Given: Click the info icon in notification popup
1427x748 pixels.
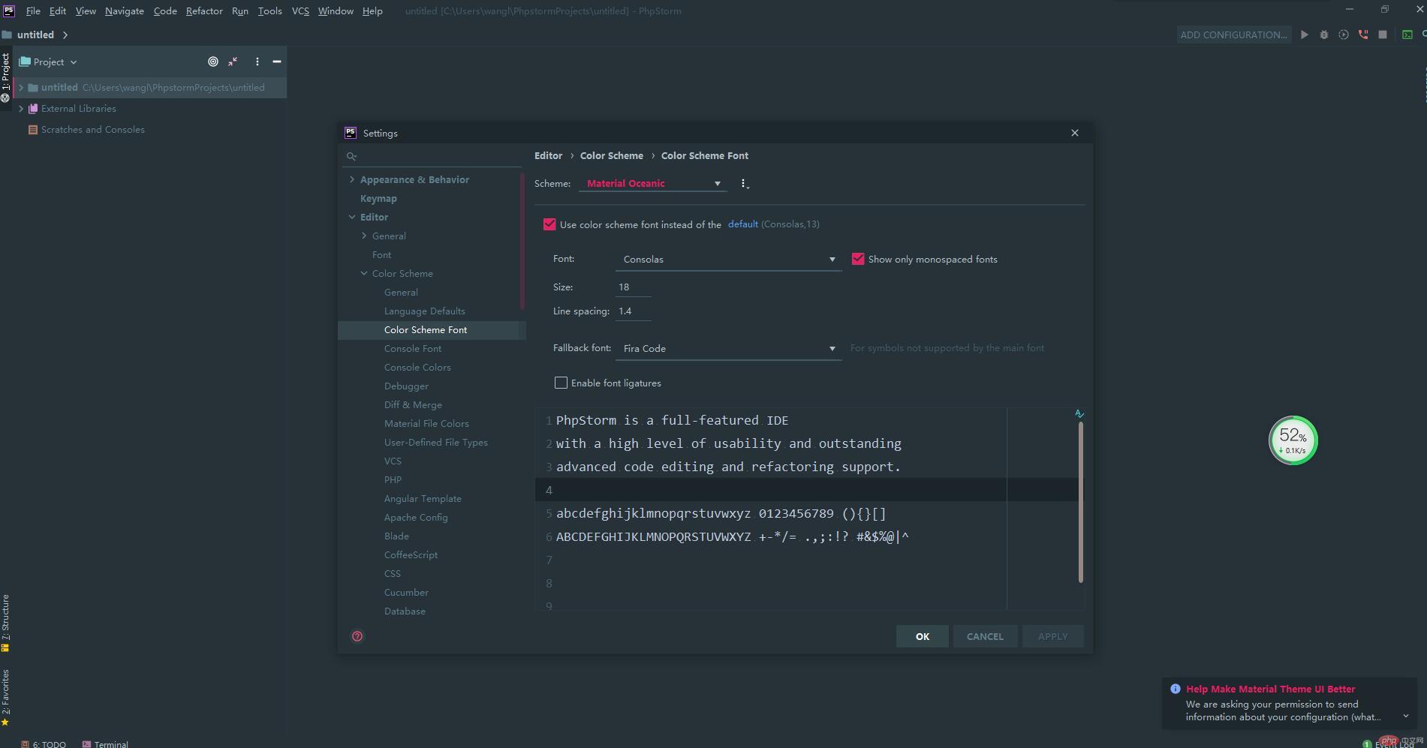Looking at the screenshot, I should point(1176,689).
